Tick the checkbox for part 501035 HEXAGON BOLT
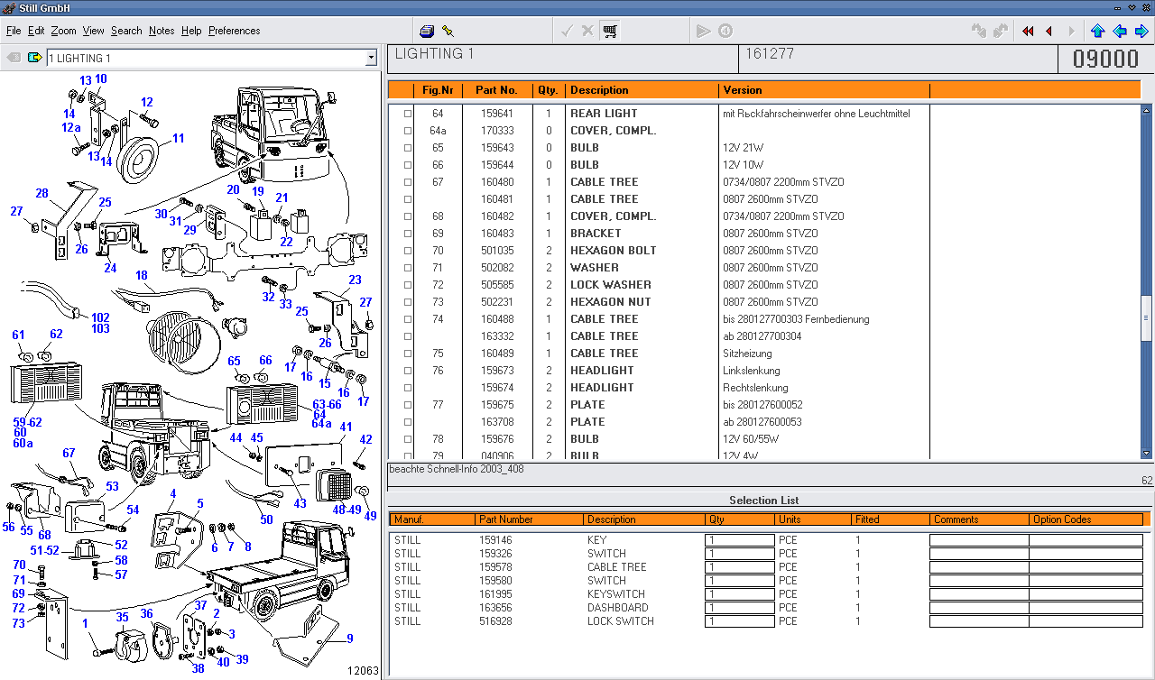The height and width of the screenshot is (680, 1155). pyautogui.click(x=408, y=251)
